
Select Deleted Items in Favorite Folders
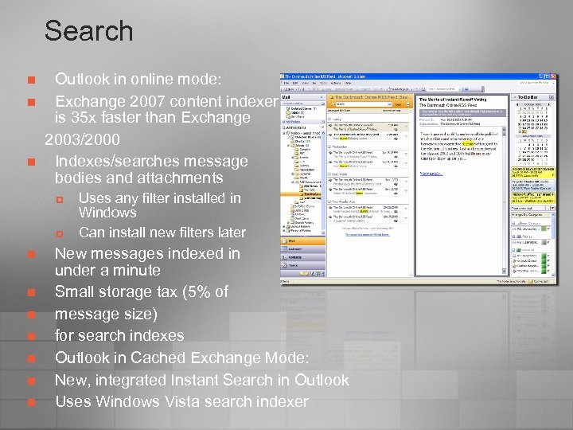click(x=302, y=108)
